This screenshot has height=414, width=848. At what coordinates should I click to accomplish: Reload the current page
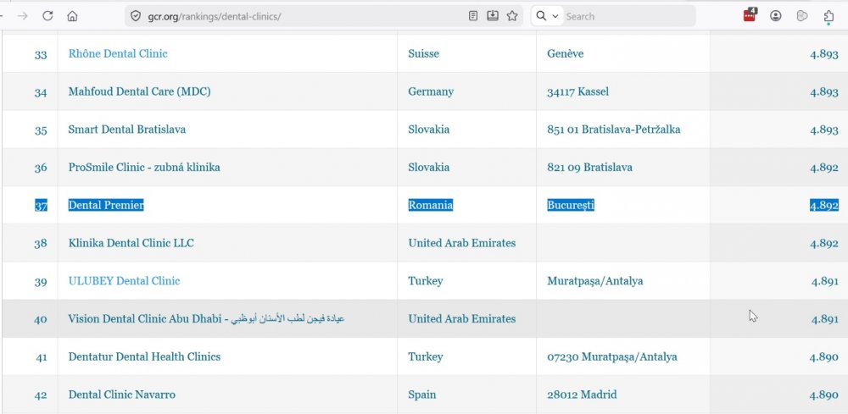[x=47, y=16]
